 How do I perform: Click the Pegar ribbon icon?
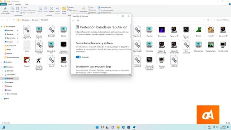tap(18, 9)
